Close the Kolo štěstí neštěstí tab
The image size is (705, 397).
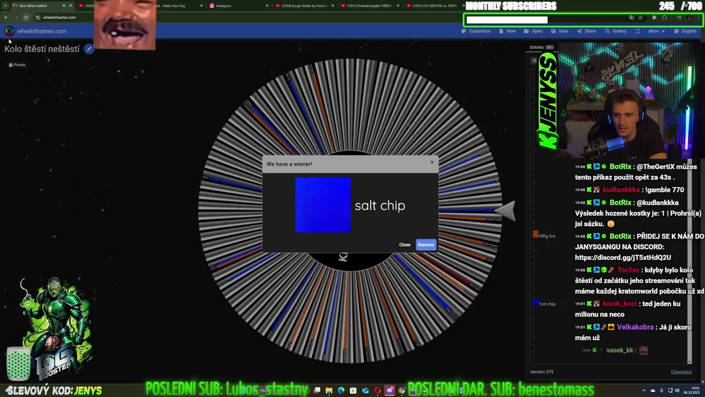click(70, 6)
